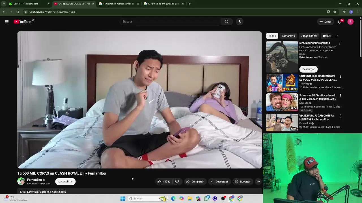This screenshot has width=362, height=203.
Task: Switch to competencia fuerzas comando tab
Action: (118, 4)
